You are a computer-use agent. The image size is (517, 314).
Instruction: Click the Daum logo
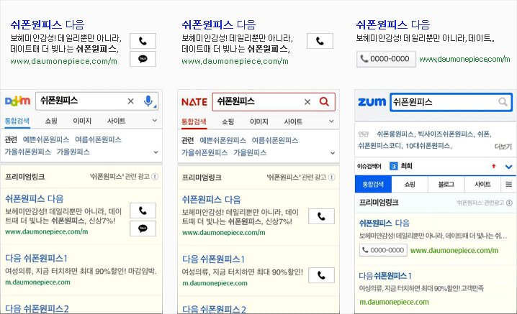tap(17, 101)
